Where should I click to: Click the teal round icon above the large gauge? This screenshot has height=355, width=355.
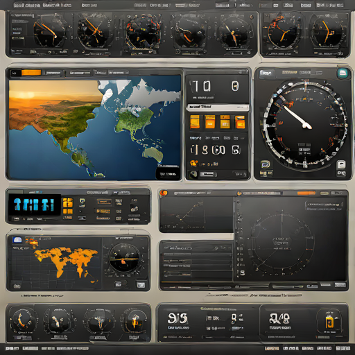(343, 73)
